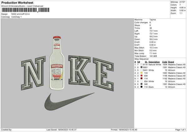
Task: Click the Zoom value 1:1
Action: click(181, 13)
